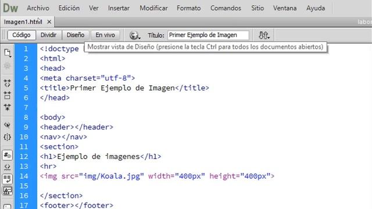Screen dimensions: 372x209
Task: Click the h1 Ejemplo de imagenes line
Action: pyautogui.click(x=101, y=156)
